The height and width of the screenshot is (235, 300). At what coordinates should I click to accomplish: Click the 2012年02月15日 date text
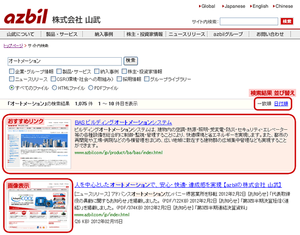(106, 221)
